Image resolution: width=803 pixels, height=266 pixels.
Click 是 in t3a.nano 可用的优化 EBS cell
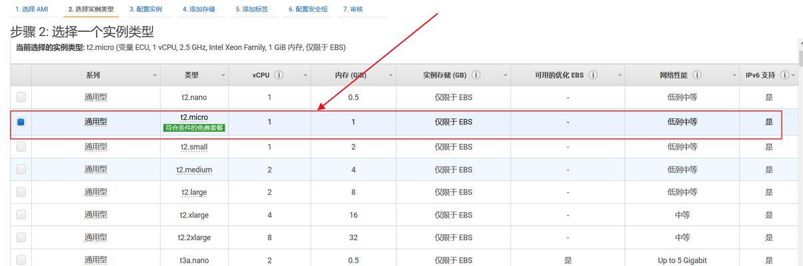pos(568,261)
